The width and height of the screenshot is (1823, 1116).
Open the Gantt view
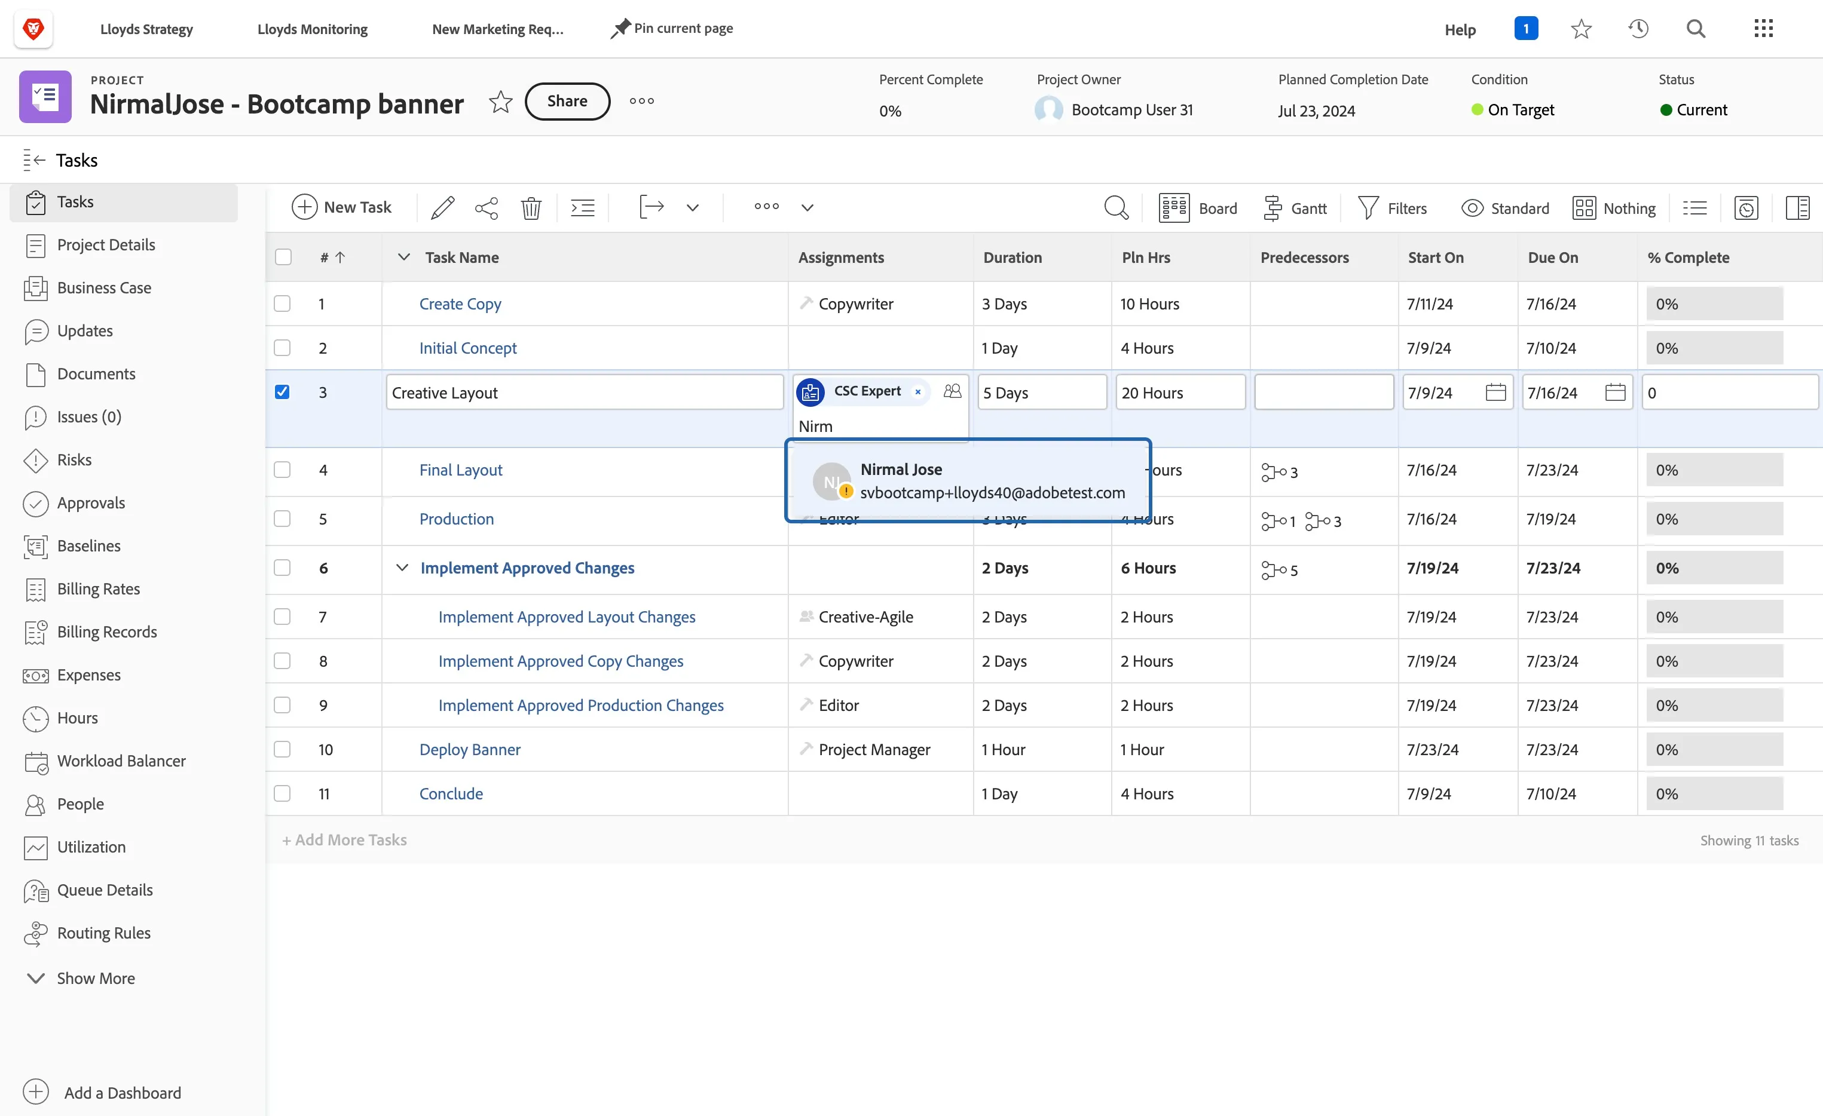click(1295, 209)
